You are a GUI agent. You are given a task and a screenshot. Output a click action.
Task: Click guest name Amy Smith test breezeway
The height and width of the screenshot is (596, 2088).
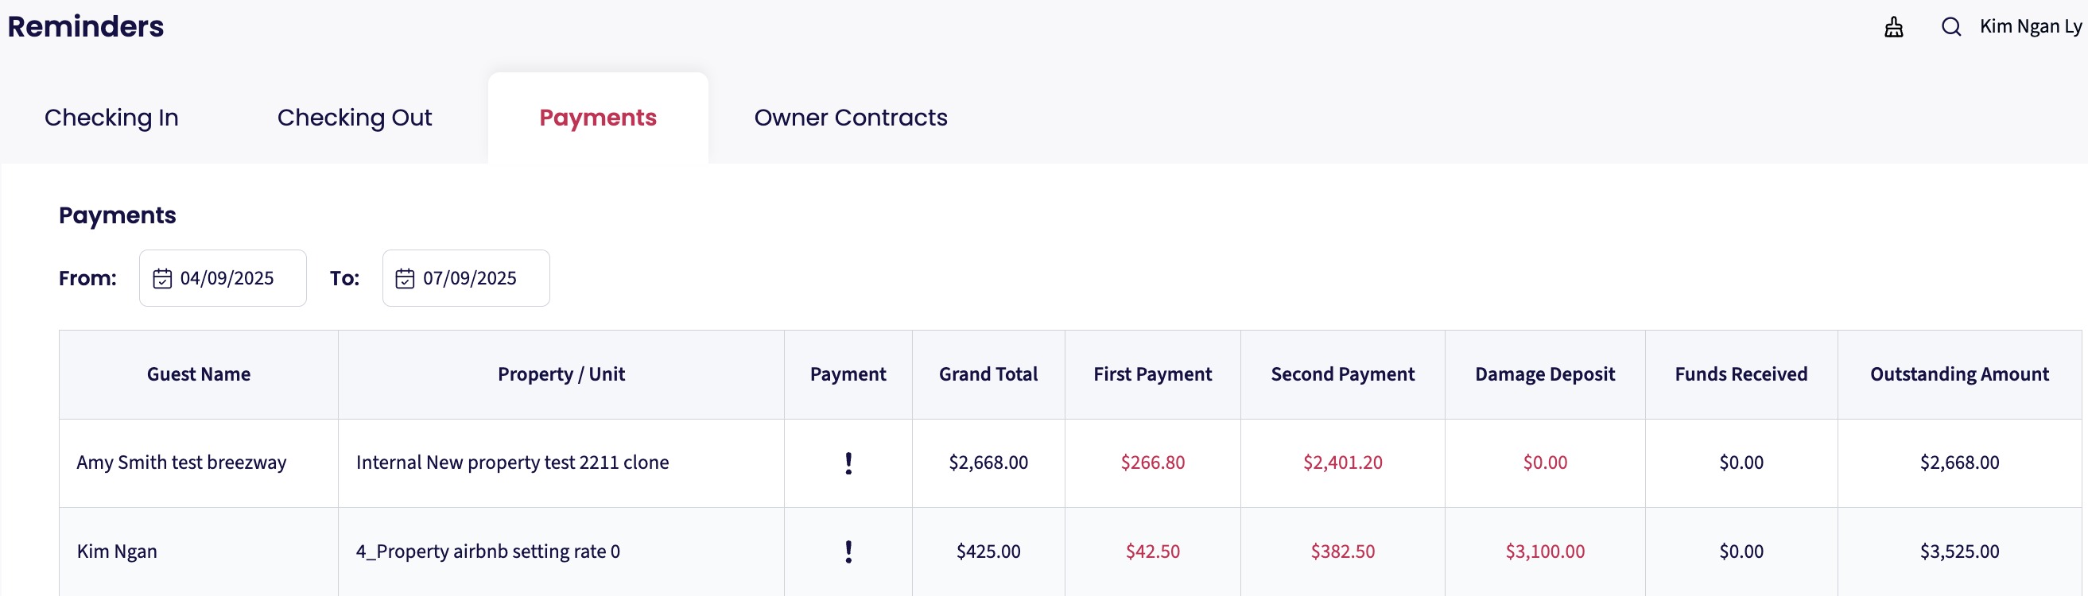pyautogui.click(x=181, y=462)
